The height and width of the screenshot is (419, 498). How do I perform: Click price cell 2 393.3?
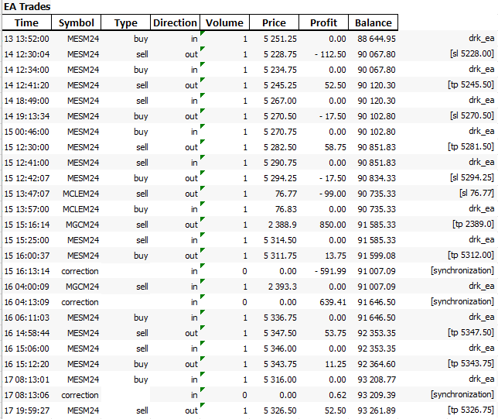point(282,287)
